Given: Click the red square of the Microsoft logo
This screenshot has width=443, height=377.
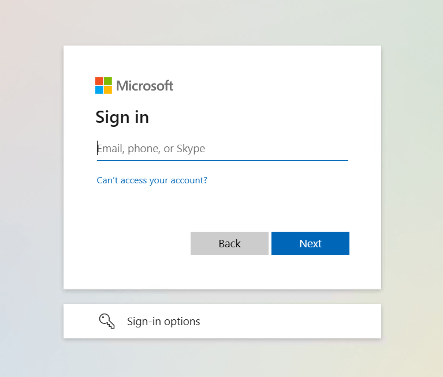Looking at the screenshot, I should tap(99, 81).
